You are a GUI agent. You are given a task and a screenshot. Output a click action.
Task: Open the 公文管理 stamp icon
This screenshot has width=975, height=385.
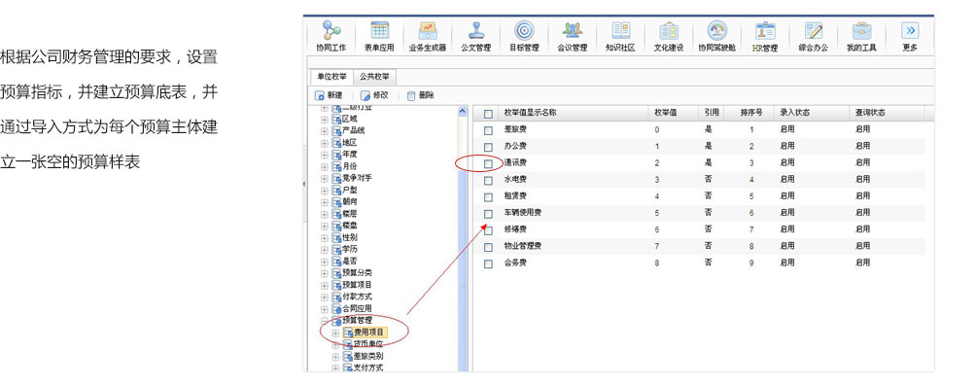475,30
